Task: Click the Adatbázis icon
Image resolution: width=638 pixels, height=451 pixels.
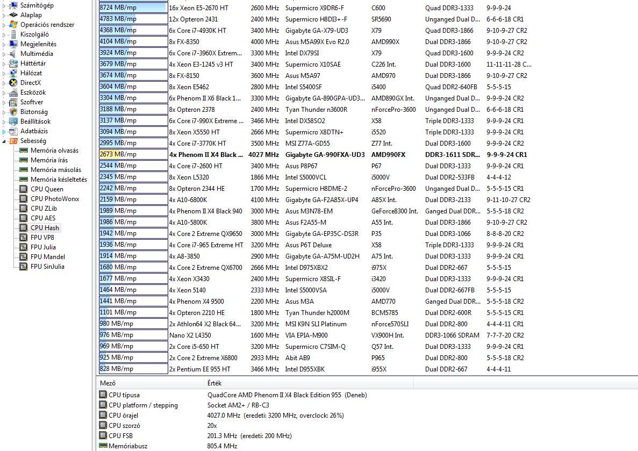Action: tap(13, 131)
